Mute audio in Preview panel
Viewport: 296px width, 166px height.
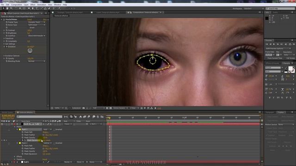286,44
